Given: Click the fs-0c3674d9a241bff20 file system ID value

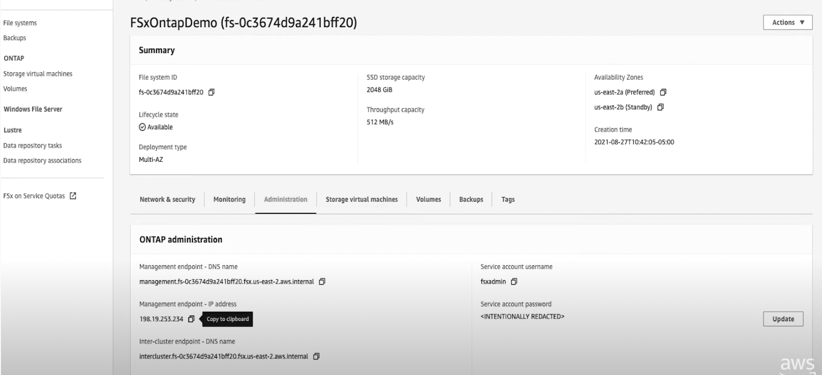Looking at the screenshot, I should click(x=171, y=92).
